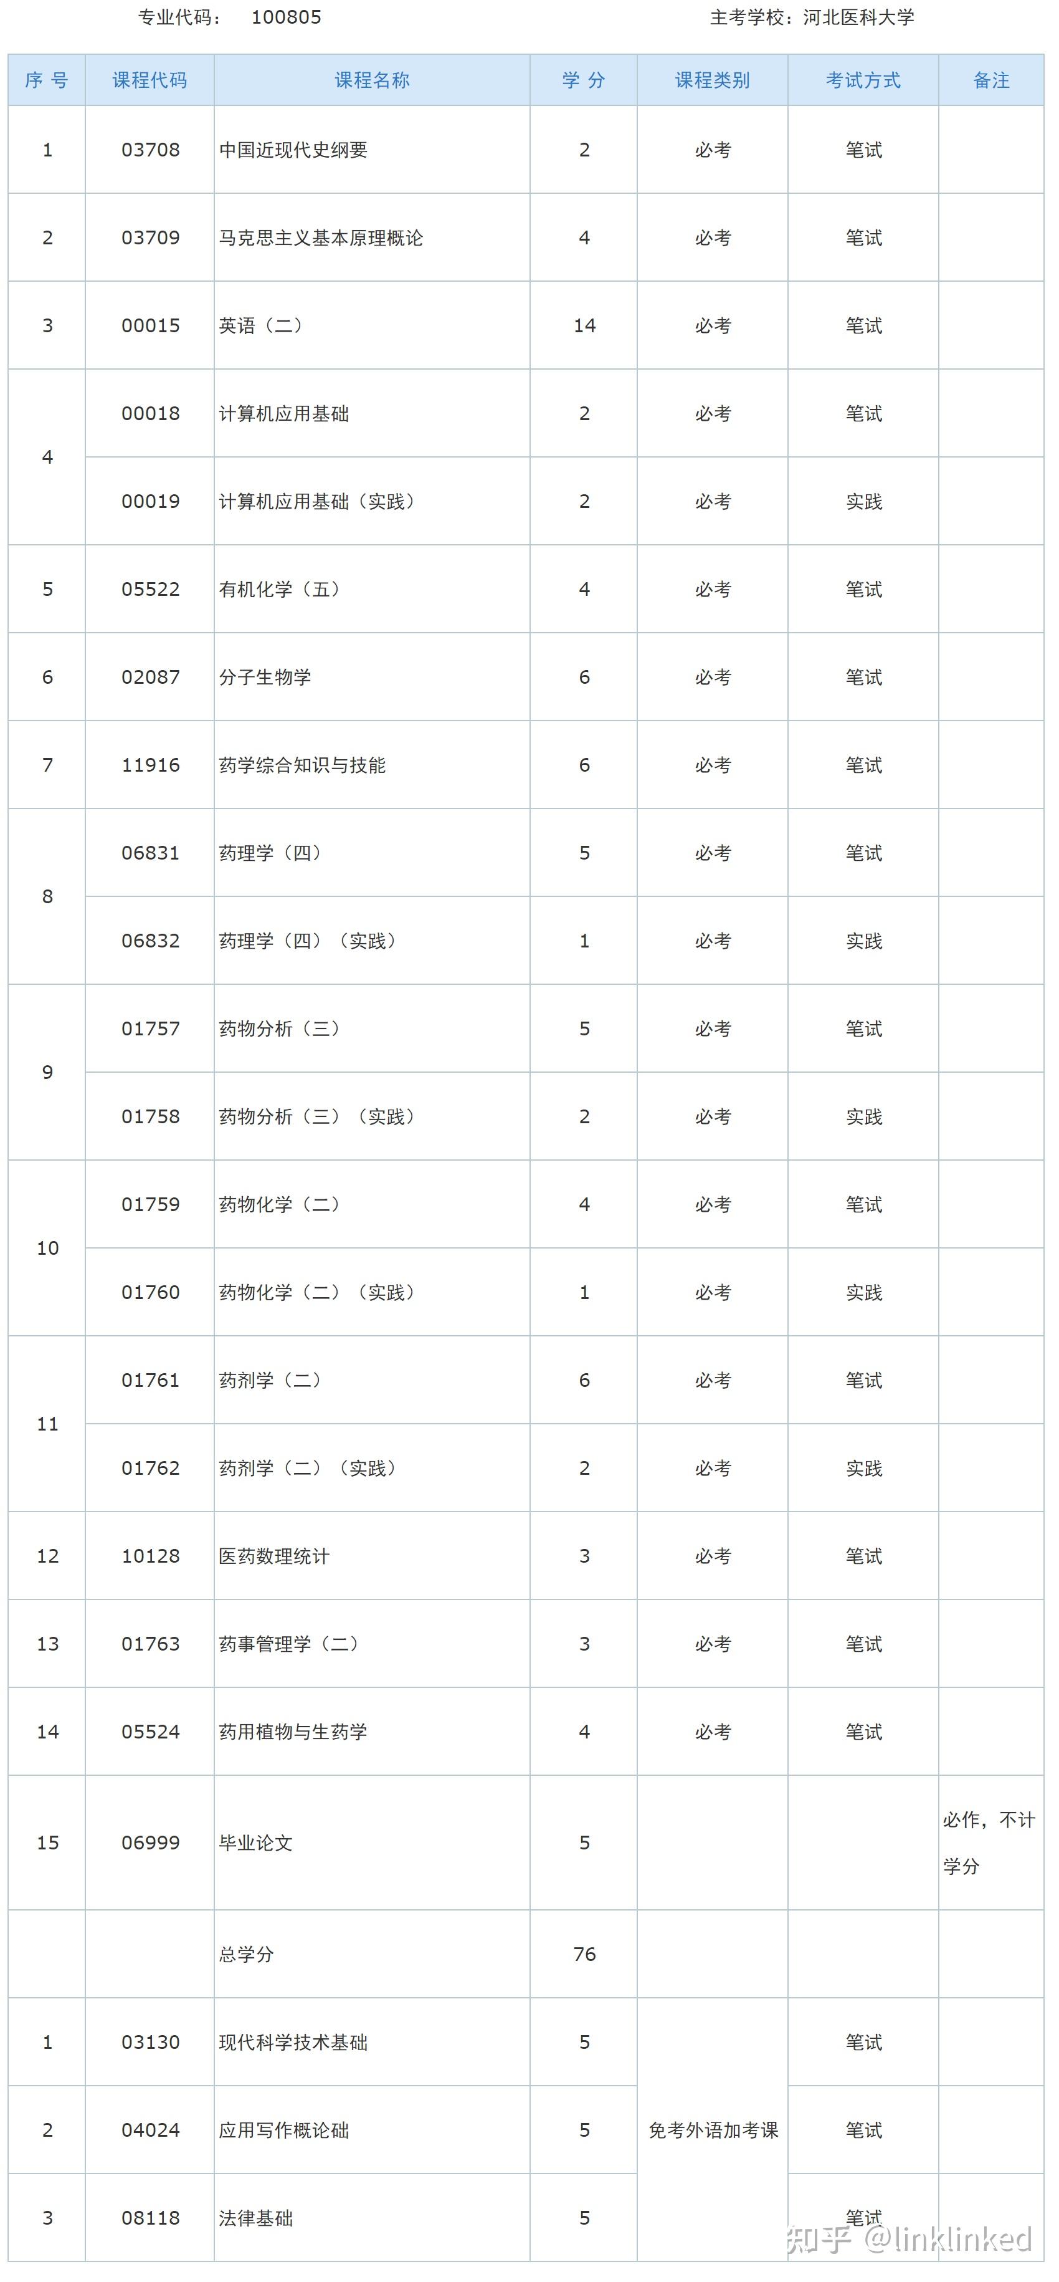Click the 课程代码 column header
Viewport: 1059px width, 2282px height.
point(150,80)
